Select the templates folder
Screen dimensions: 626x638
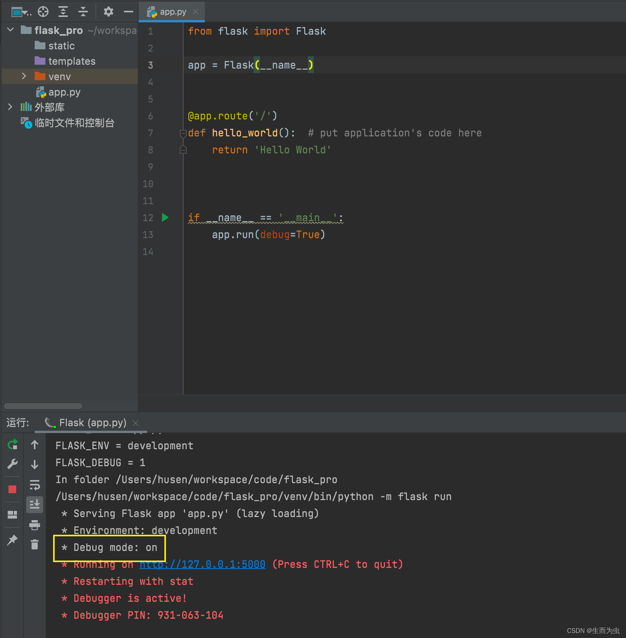tap(65, 61)
